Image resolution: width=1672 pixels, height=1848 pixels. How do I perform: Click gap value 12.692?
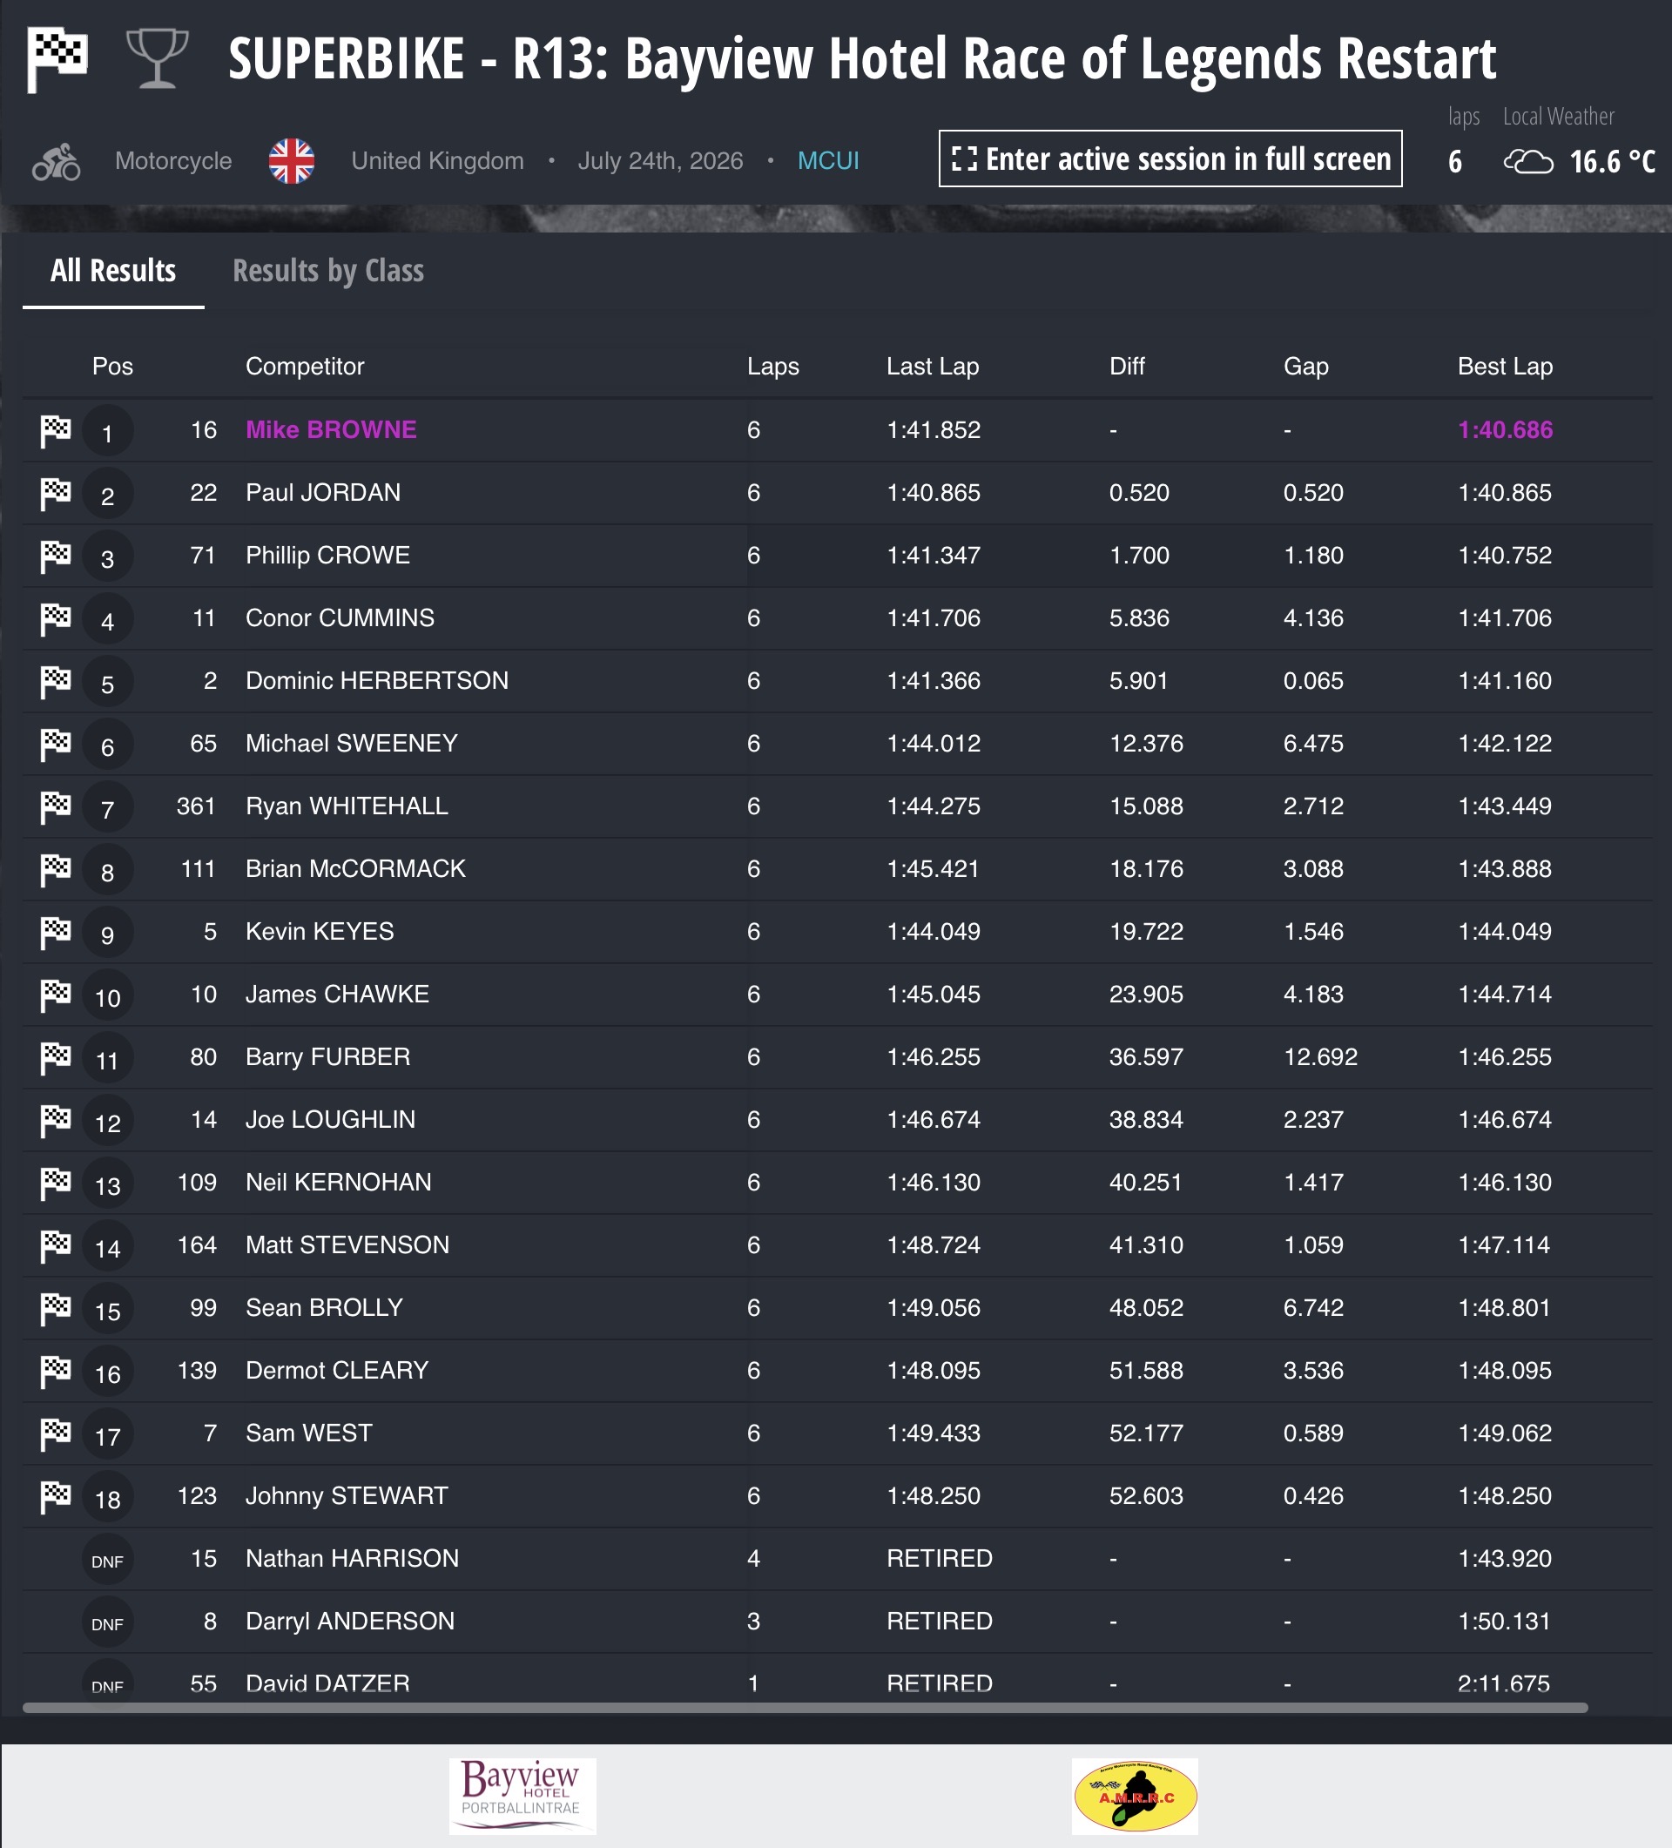pyautogui.click(x=1320, y=1057)
